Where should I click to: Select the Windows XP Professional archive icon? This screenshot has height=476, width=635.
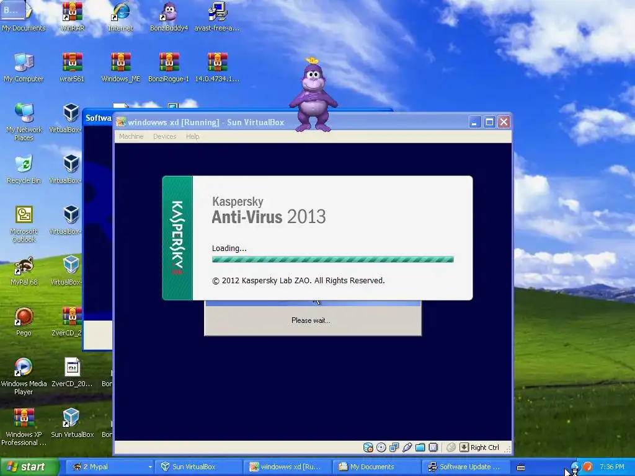(x=24, y=428)
